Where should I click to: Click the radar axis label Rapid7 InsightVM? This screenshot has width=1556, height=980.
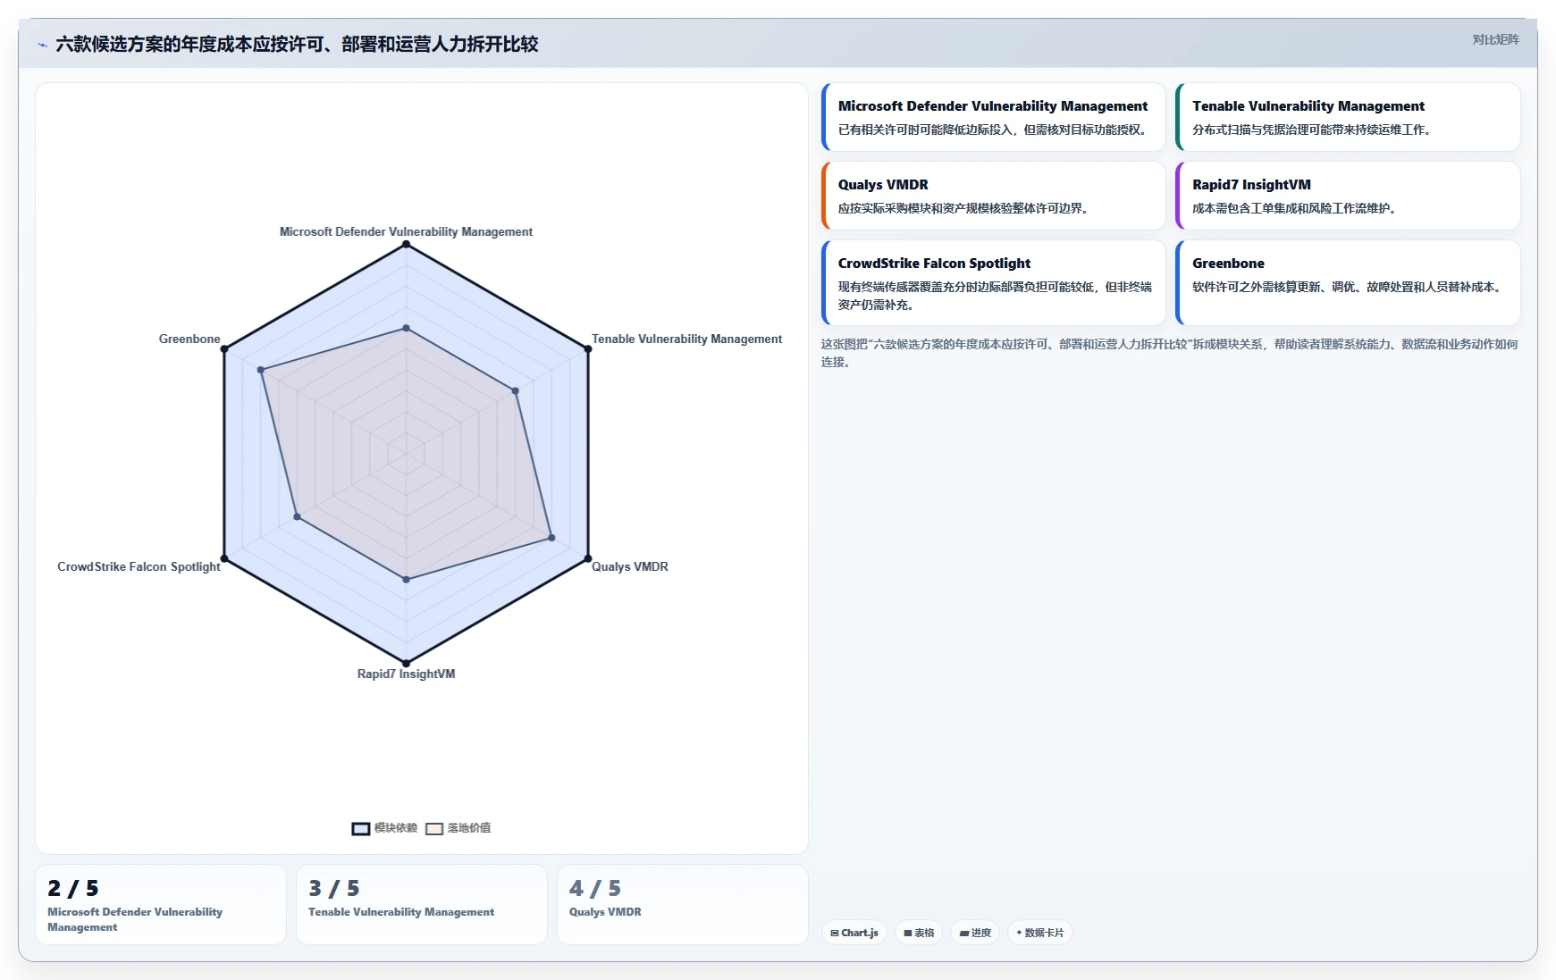coord(406,674)
